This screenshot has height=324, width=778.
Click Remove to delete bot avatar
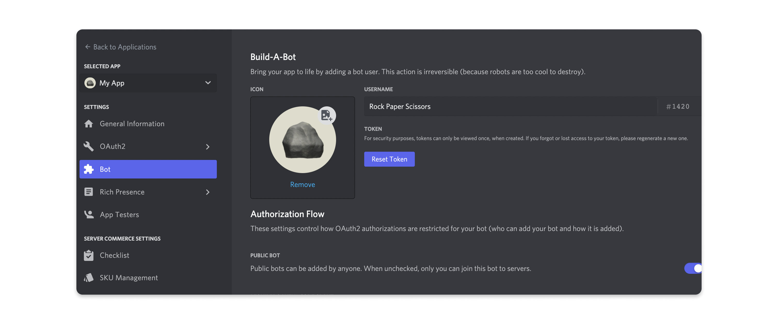coord(302,184)
